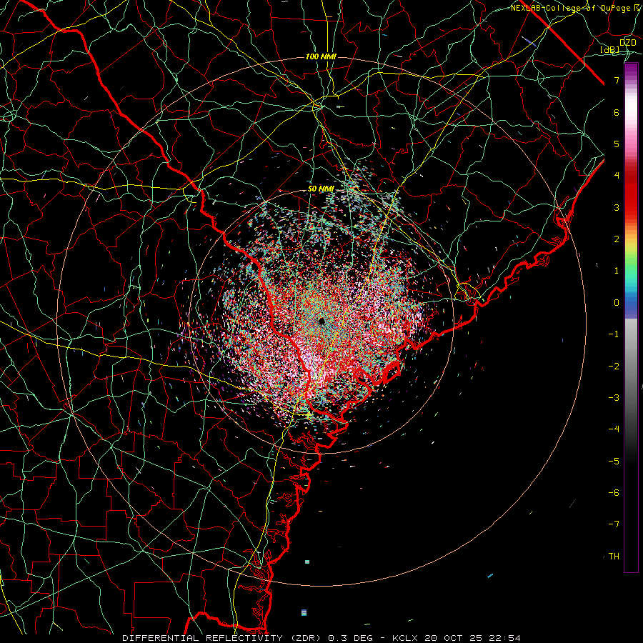643x643 pixels.
Task: Click the "-2" tick label on the color scale
Action: (x=614, y=367)
